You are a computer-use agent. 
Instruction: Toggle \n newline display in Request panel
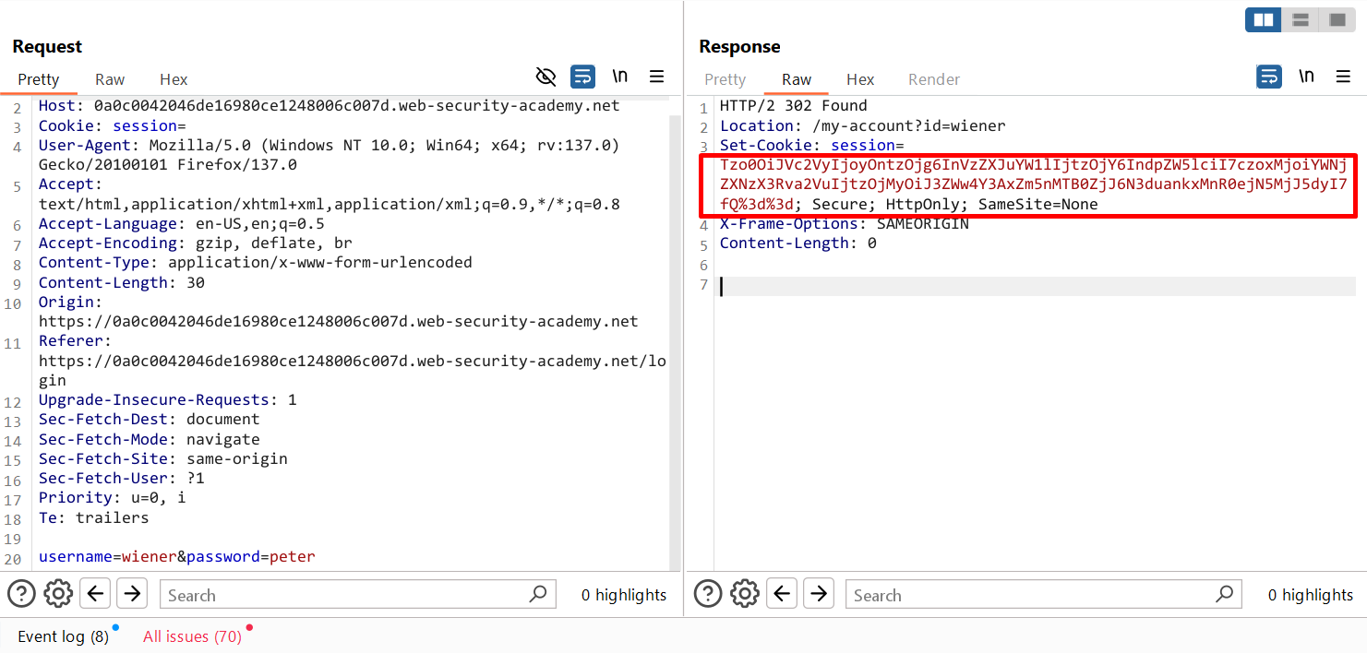pyautogui.click(x=620, y=77)
